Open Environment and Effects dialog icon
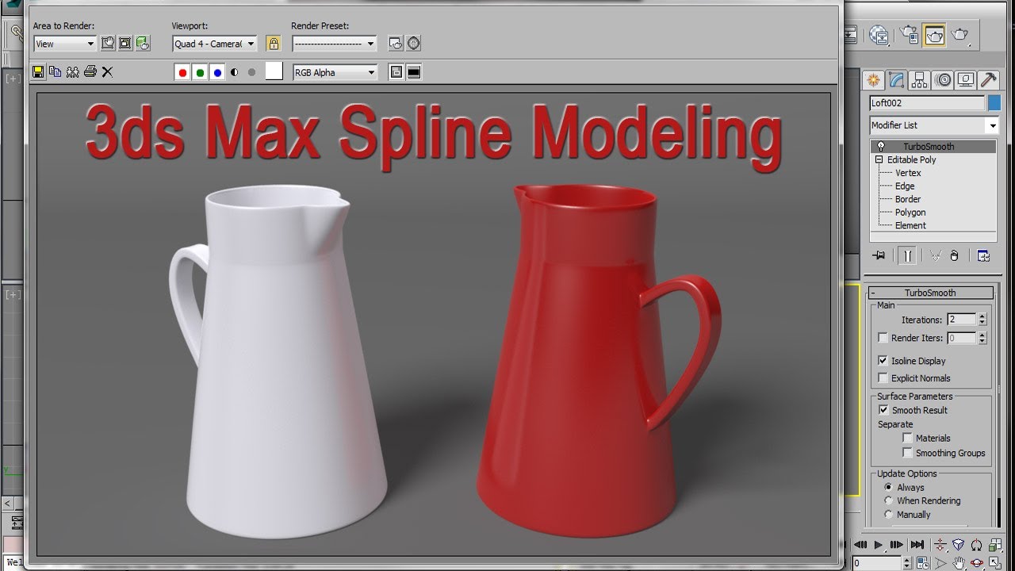 pos(413,44)
